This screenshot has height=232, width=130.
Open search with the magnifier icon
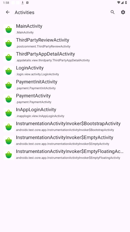click(x=113, y=12)
